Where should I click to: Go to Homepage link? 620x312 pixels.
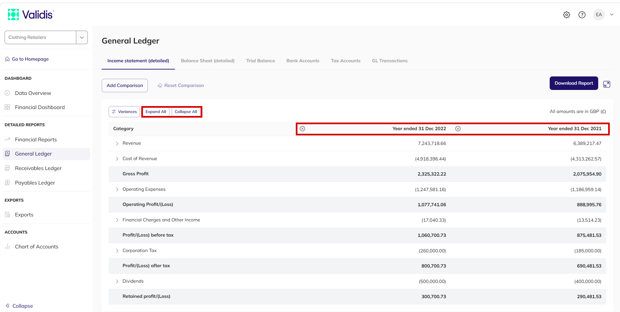pyautogui.click(x=27, y=59)
